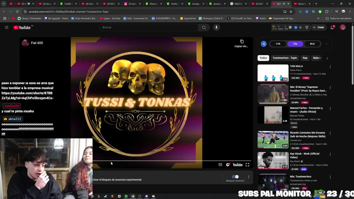Toggle subtitles in the video player
This screenshot has width=354, height=199.
[220, 165]
